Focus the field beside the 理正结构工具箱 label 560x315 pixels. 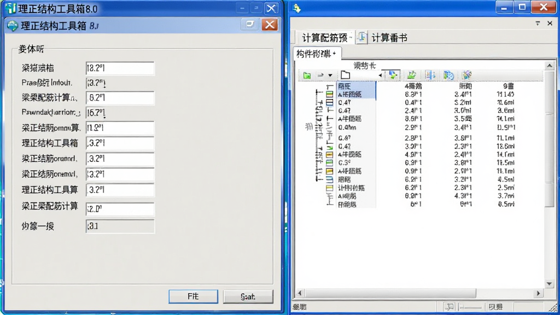[120, 143]
